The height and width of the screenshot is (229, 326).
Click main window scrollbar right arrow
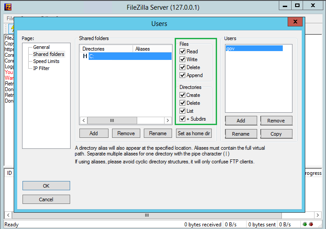[318, 215]
